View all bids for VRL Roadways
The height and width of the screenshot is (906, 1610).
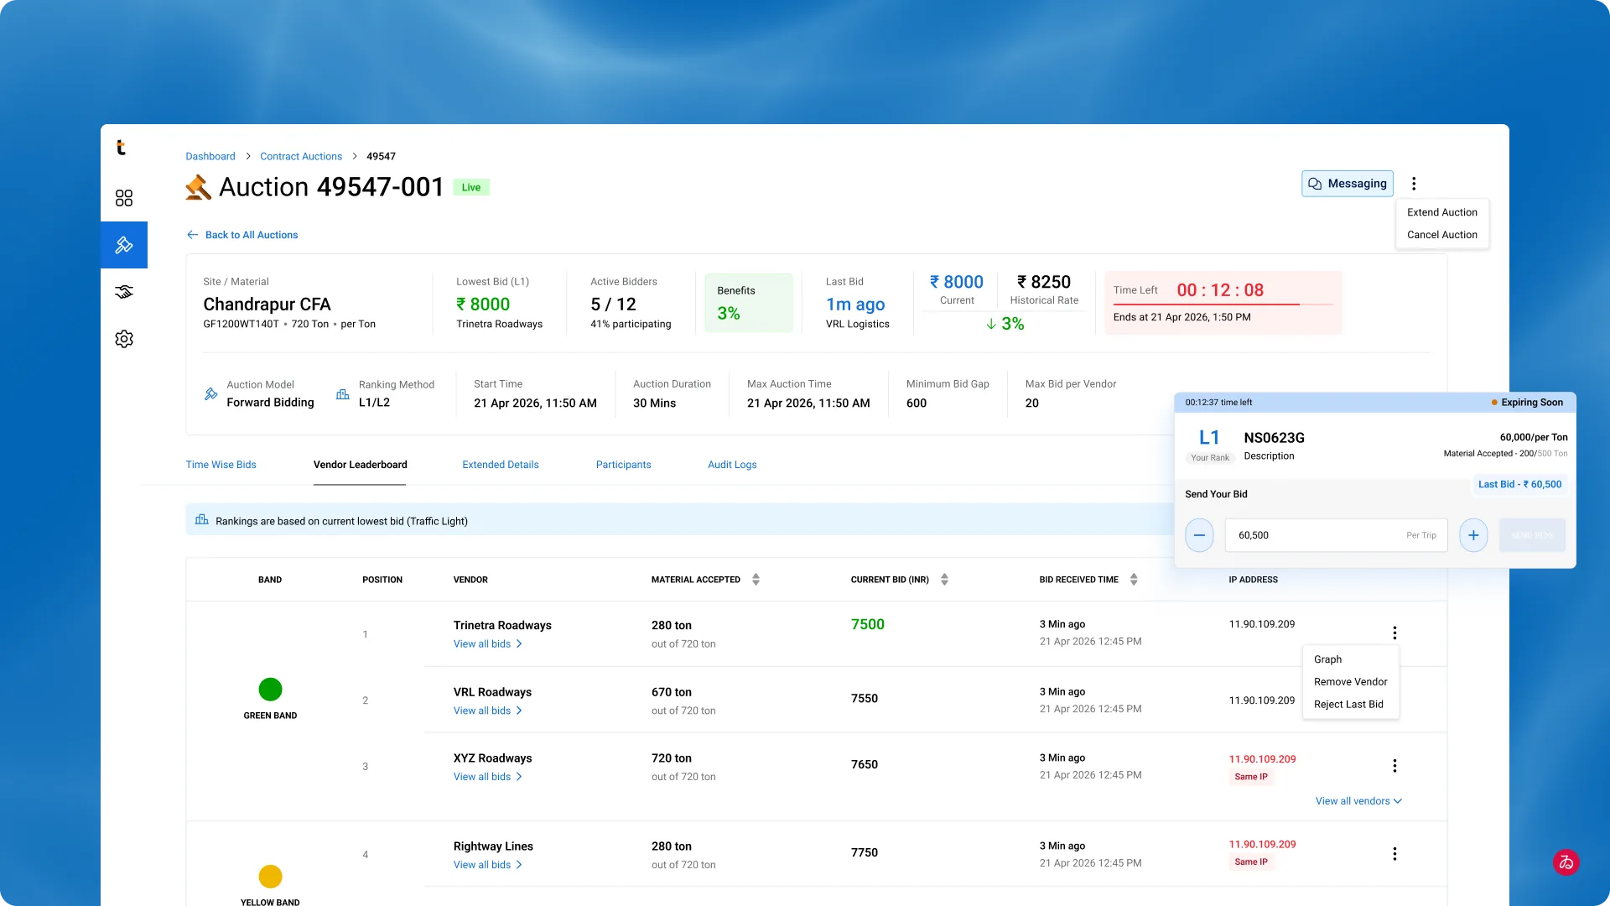click(x=488, y=711)
